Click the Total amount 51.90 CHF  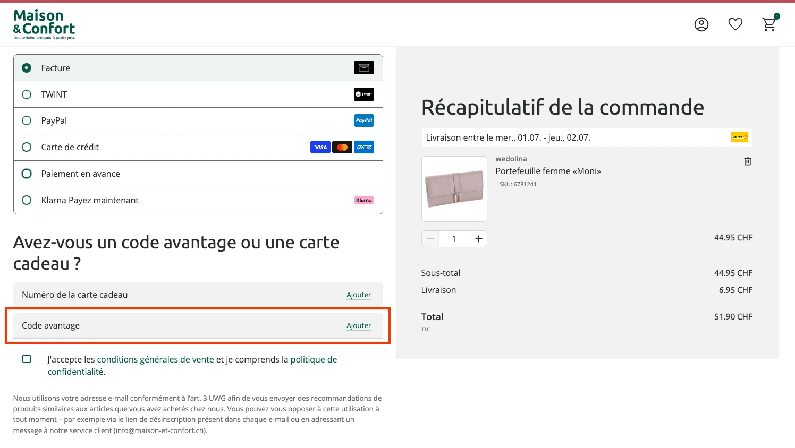pyautogui.click(x=733, y=316)
